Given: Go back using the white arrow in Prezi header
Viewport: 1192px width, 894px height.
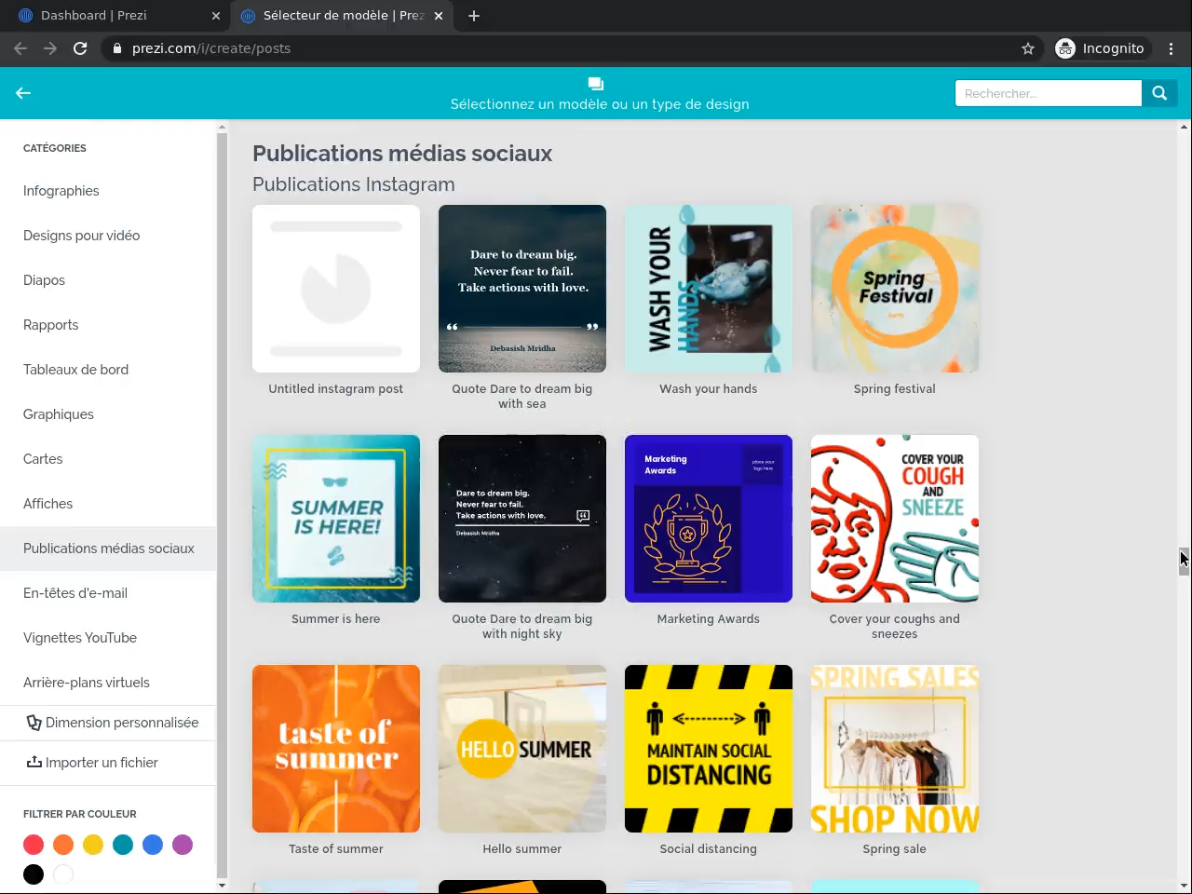Looking at the screenshot, I should tap(23, 93).
